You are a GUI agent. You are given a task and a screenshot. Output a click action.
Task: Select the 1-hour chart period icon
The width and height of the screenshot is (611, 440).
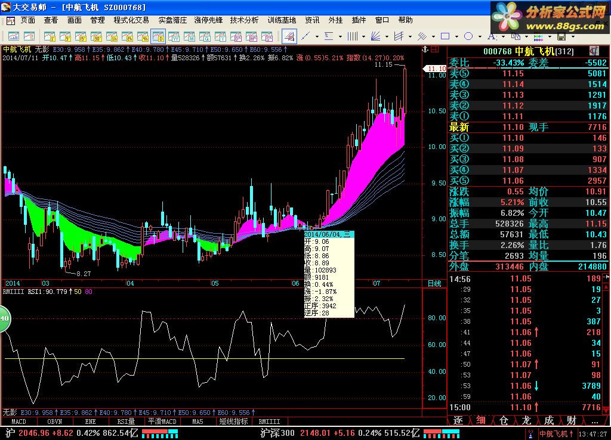click(112, 36)
